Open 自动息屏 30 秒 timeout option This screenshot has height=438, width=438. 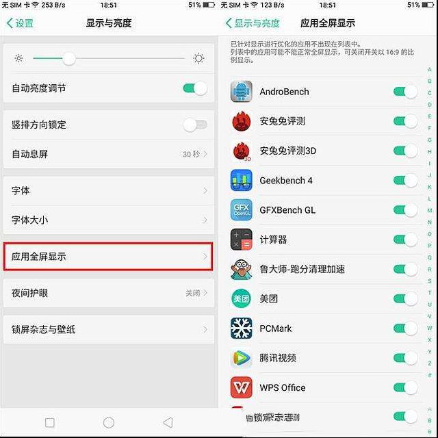(x=109, y=154)
